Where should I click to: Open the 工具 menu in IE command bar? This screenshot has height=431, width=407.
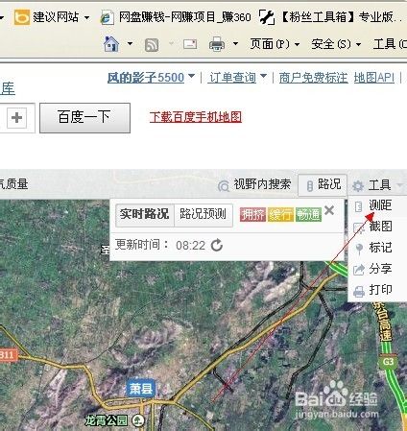tap(390, 44)
